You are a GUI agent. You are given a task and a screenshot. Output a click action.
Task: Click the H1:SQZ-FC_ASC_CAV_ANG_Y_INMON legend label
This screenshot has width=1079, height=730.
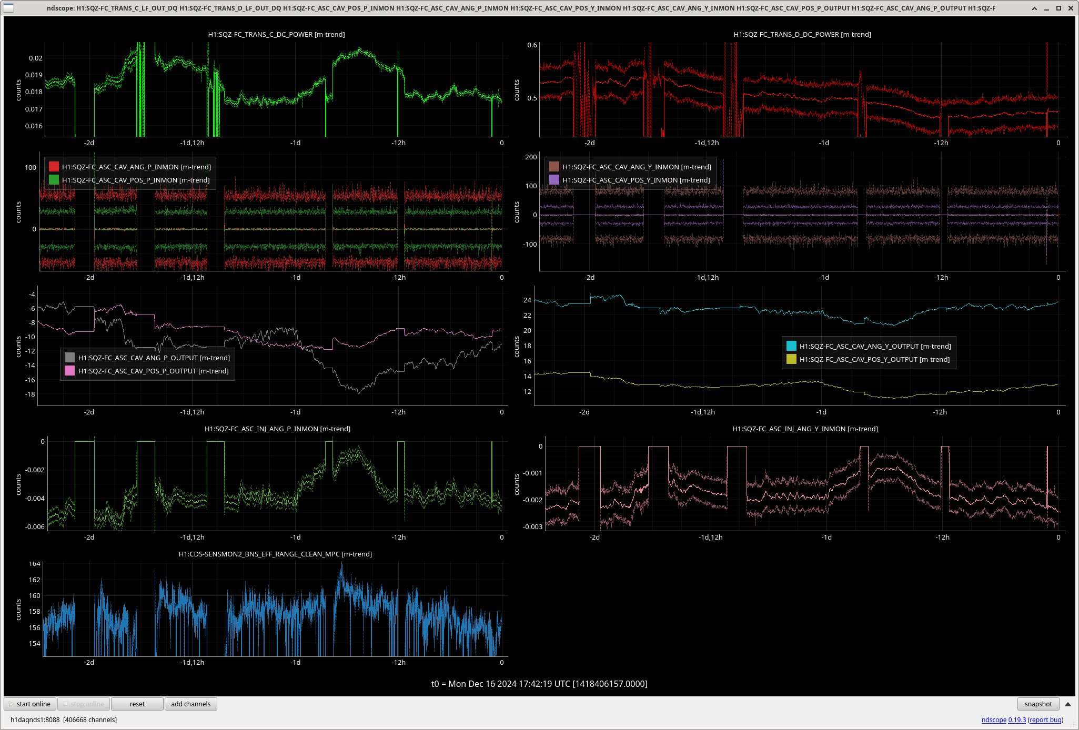click(x=637, y=167)
